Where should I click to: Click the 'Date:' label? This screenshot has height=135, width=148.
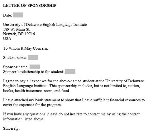tap(7, 15)
